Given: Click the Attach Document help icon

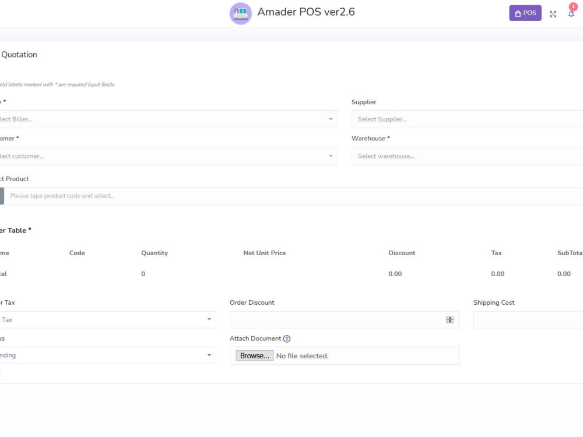Looking at the screenshot, I should pos(287,339).
